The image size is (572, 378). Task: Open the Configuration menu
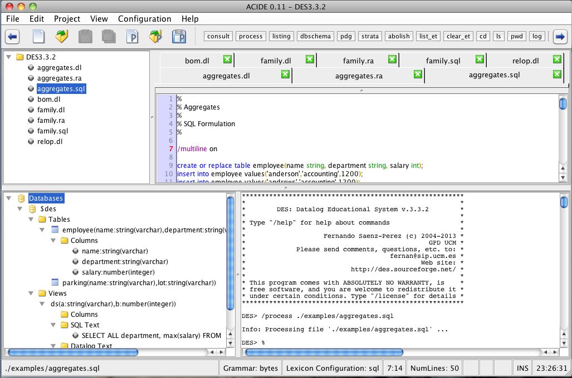click(x=144, y=19)
